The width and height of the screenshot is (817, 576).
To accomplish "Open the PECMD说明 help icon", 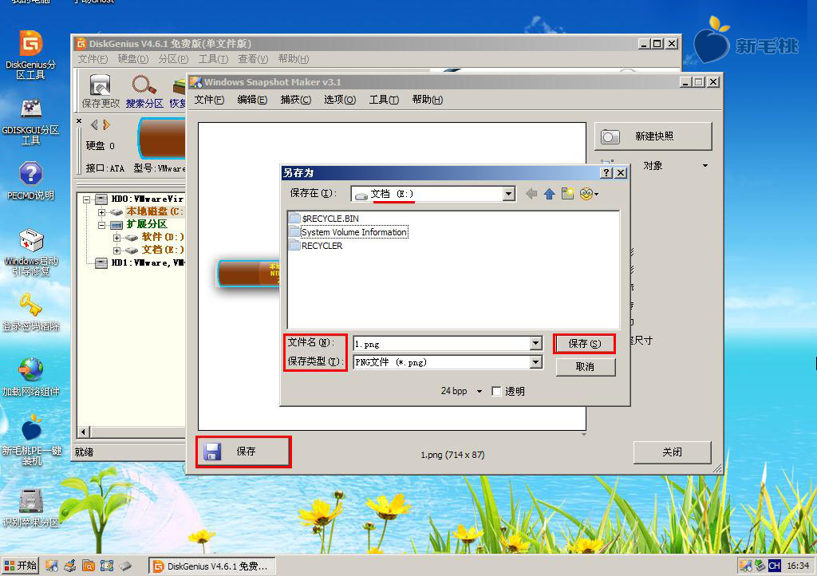I will (x=31, y=181).
